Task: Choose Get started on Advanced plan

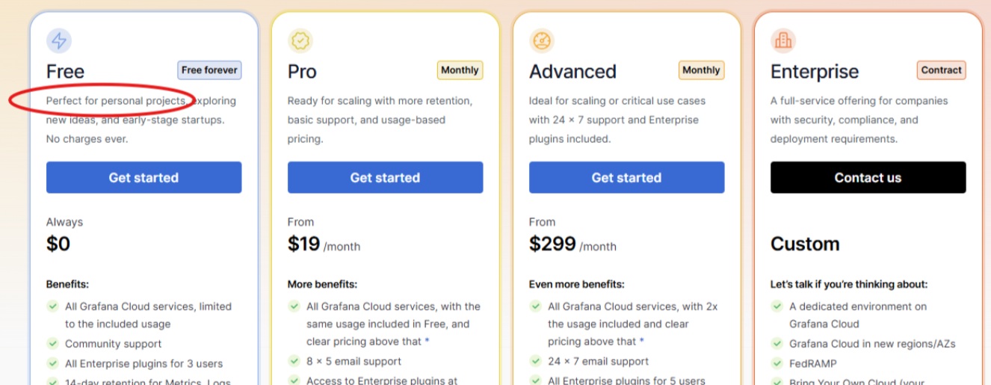Action: coord(626,178)
